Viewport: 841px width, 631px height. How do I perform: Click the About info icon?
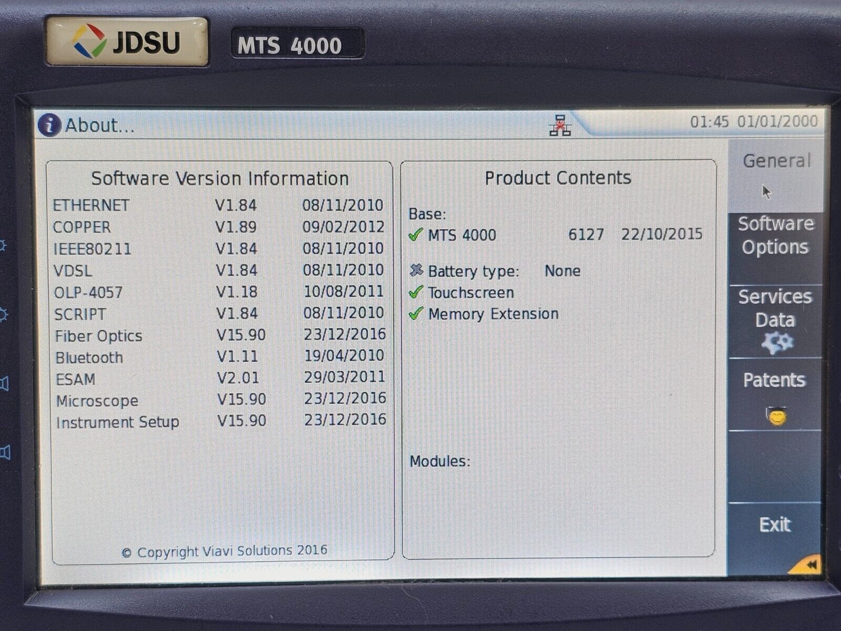coord(49,125)
